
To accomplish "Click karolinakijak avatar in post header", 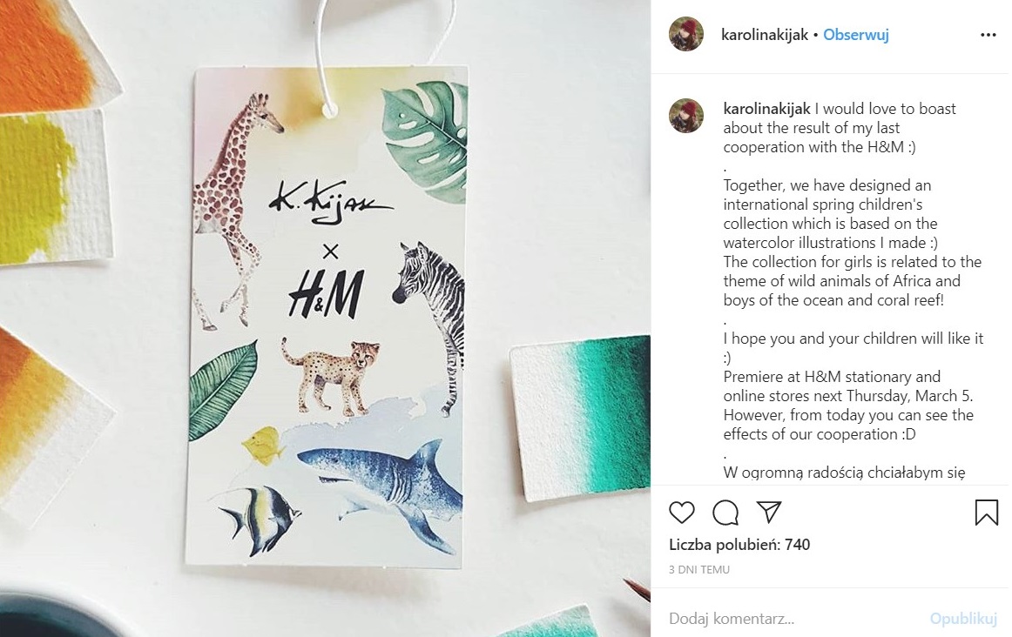I will coord(686,34).
